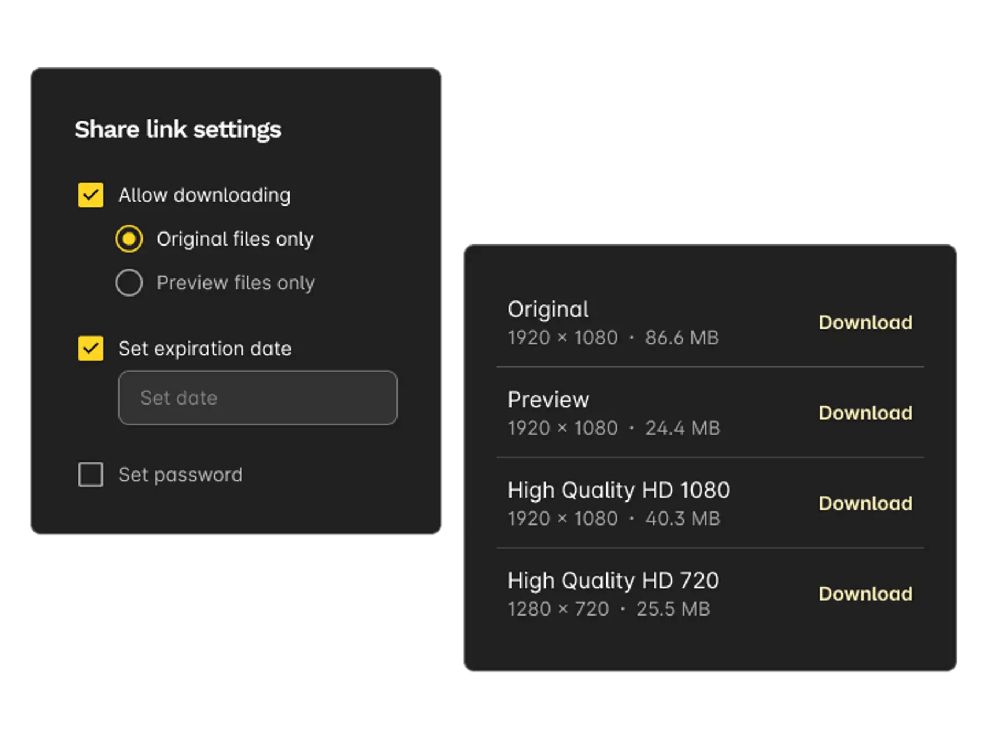
Task: Click the 'Original files only' label text
Action: coord(235,239)
